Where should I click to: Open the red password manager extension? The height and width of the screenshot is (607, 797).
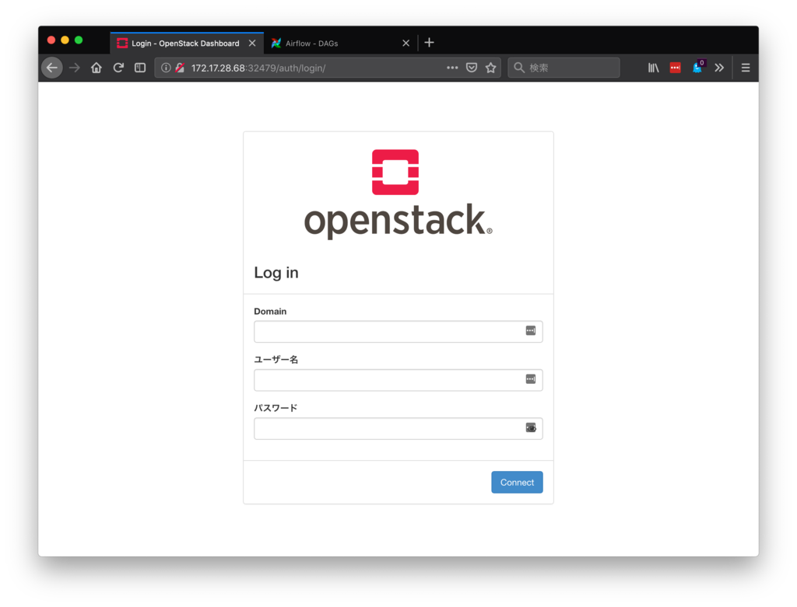pyautogui.click(x=675, y=68)
